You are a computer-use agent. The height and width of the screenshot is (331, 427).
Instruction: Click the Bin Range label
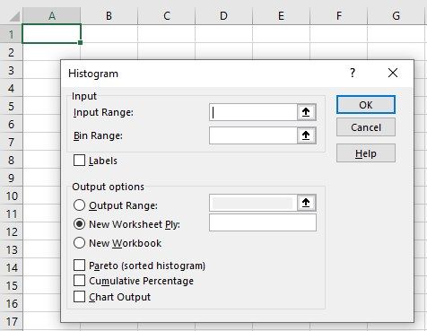click(x=98, y=135)
